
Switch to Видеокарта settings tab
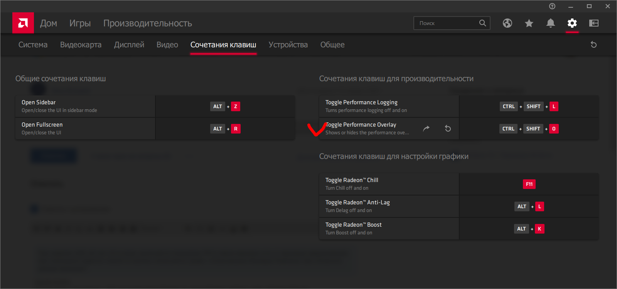tap(81, 45)
